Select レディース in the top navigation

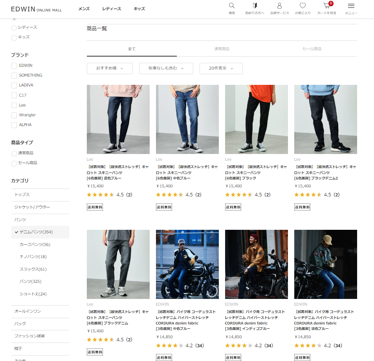coord(112,9)
